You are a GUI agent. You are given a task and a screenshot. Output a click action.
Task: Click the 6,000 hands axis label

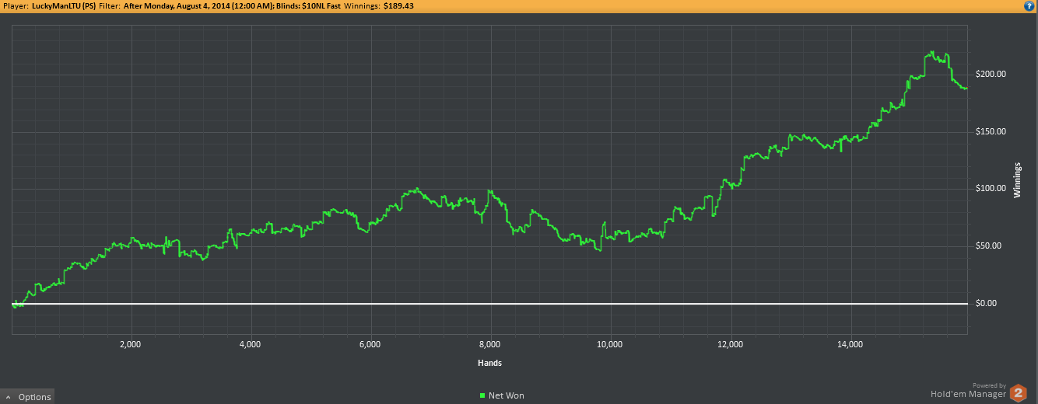[x=370, y=343]
